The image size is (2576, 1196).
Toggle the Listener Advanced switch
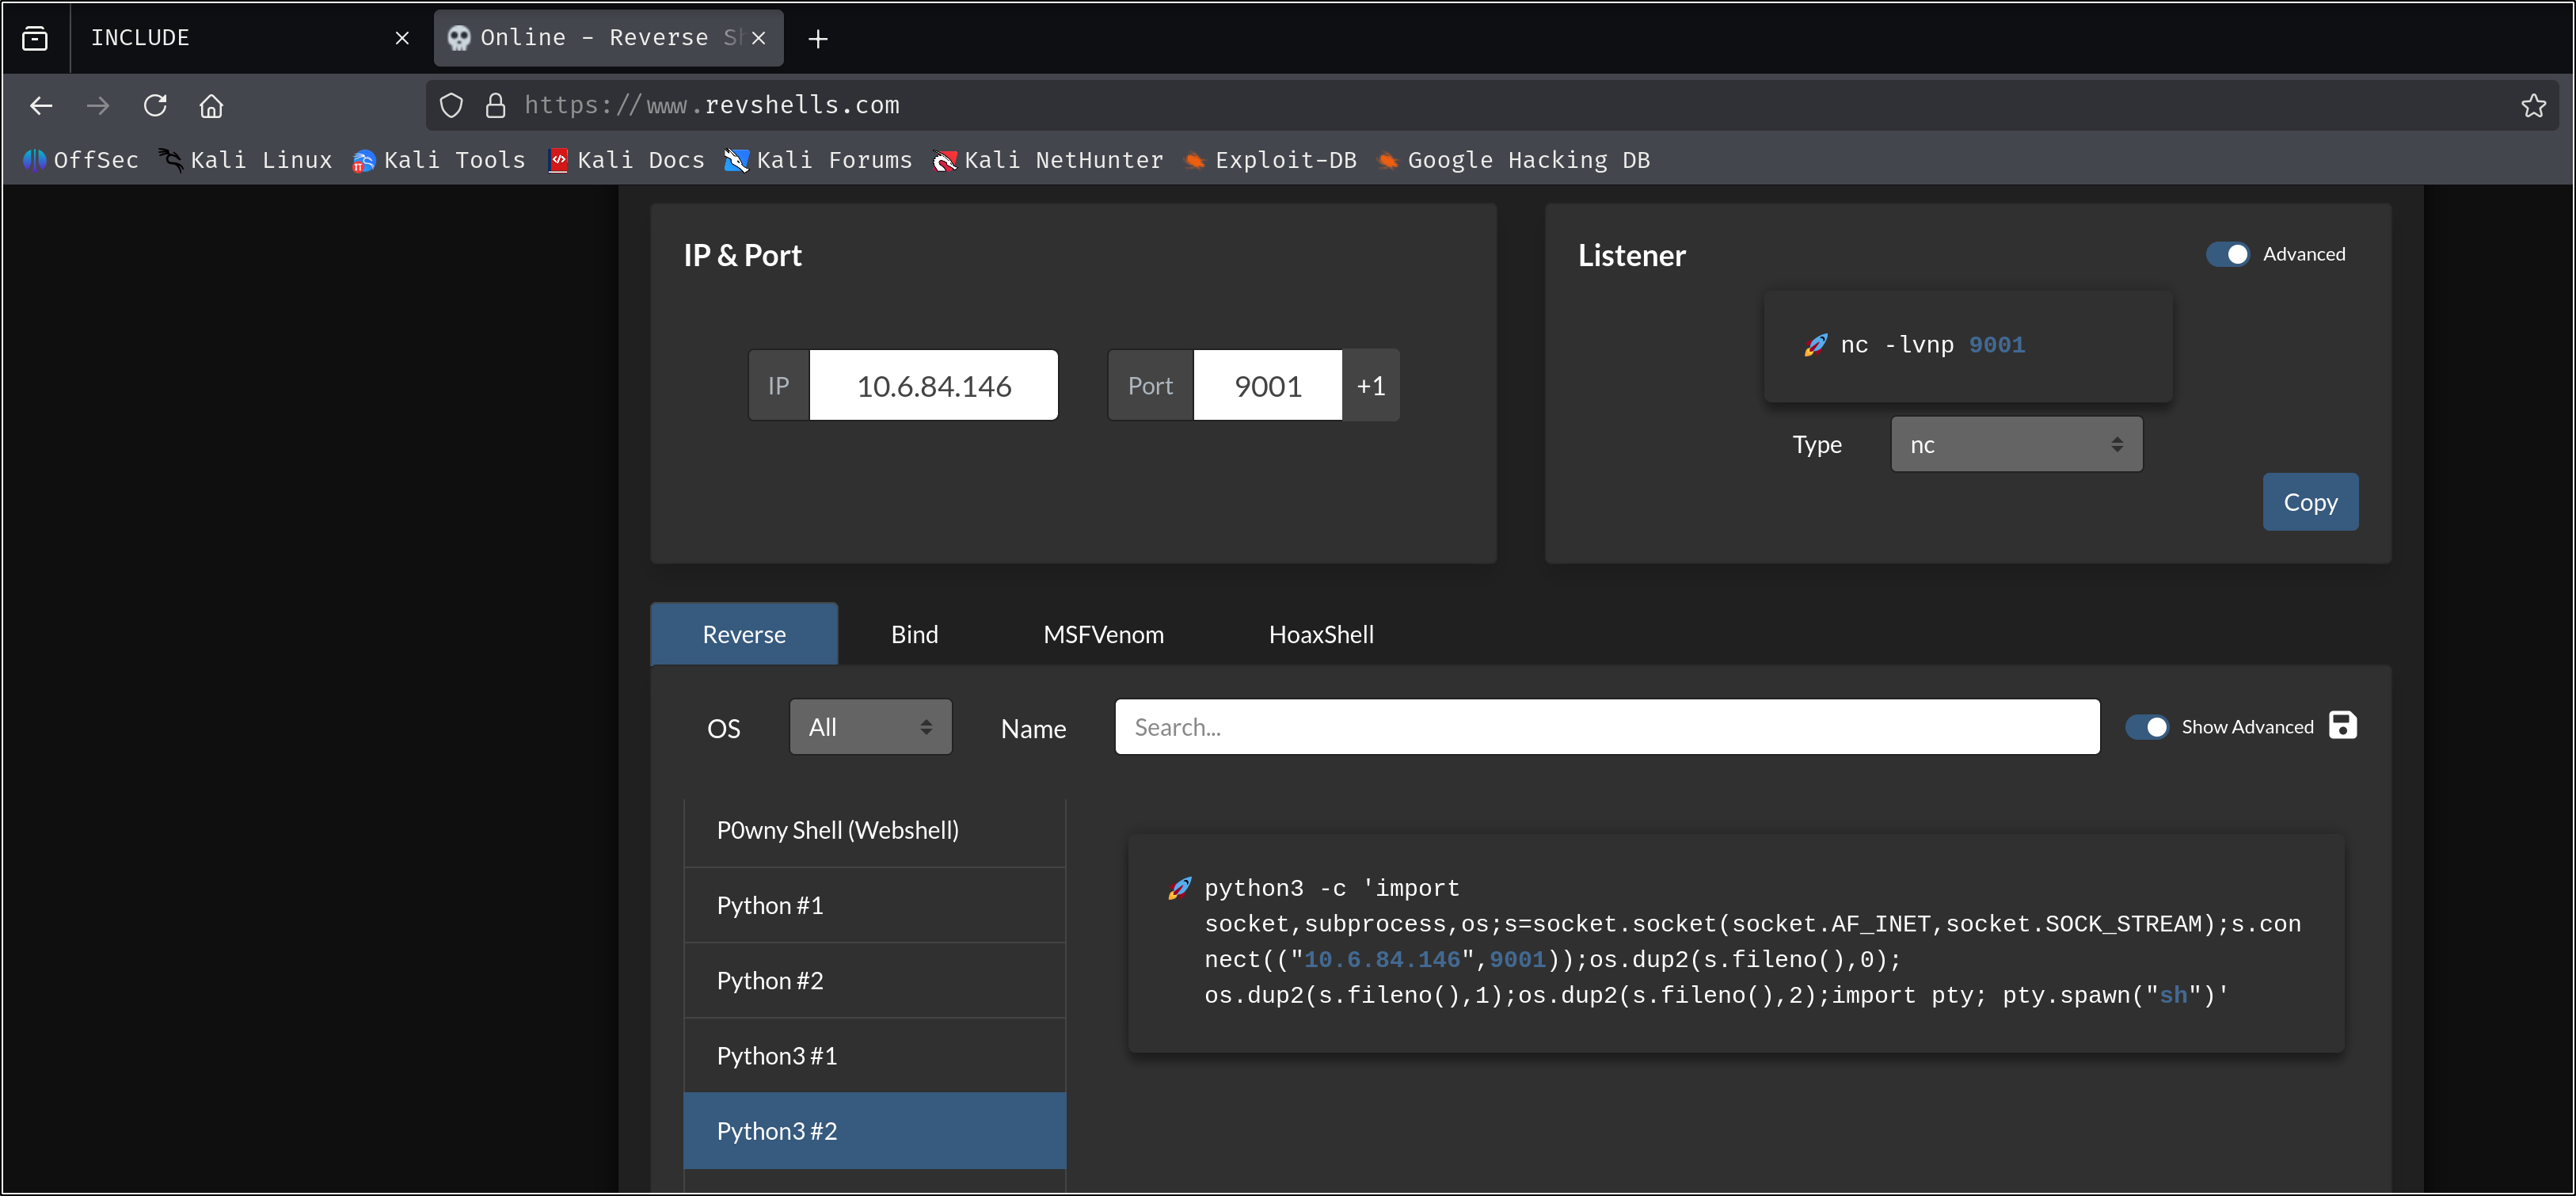point(2227,254)
